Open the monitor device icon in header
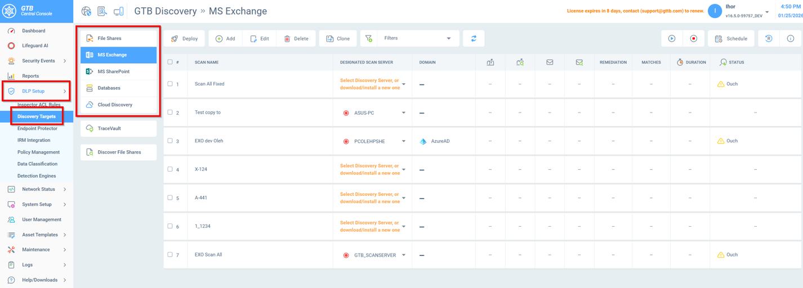803x288 pixels. point(118,11)
